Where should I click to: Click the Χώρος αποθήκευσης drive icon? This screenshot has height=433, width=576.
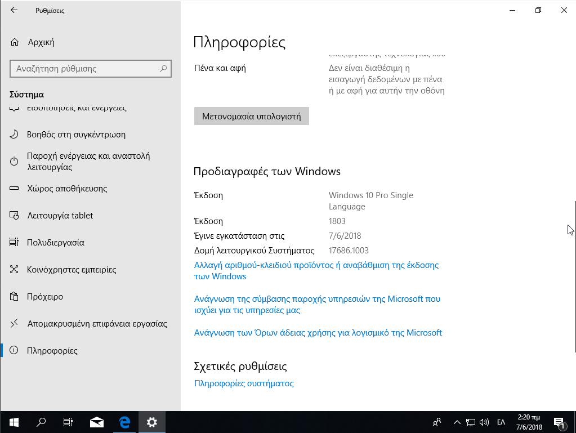[x=14, y=189]
